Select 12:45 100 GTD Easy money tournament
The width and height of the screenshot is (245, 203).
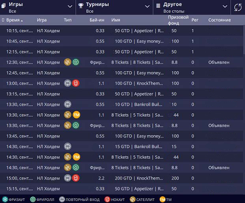(x=122, y=73)
